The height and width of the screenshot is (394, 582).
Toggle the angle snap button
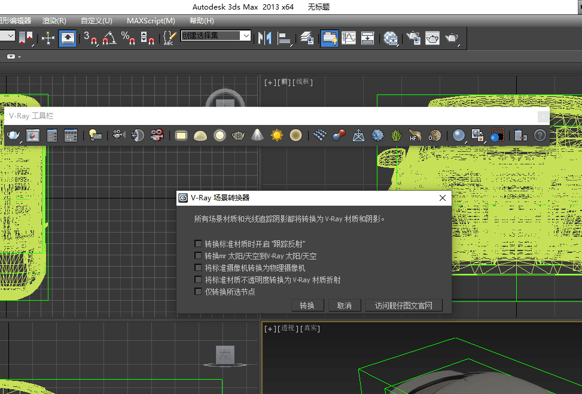point(109,38)
